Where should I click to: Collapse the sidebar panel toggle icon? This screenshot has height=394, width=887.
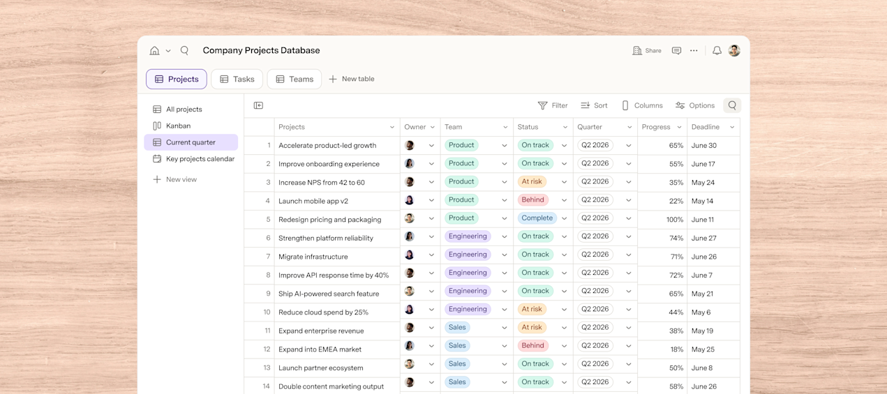tap(258, 105)
